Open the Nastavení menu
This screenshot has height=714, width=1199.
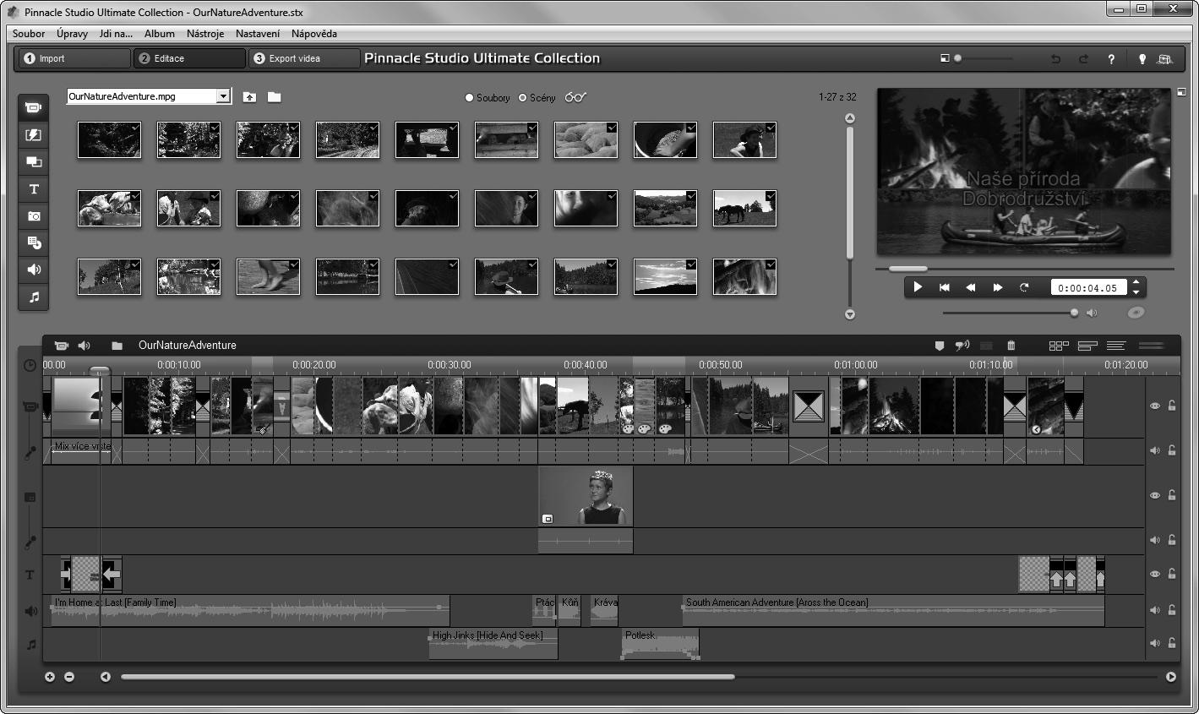click(x=258, y=34)
